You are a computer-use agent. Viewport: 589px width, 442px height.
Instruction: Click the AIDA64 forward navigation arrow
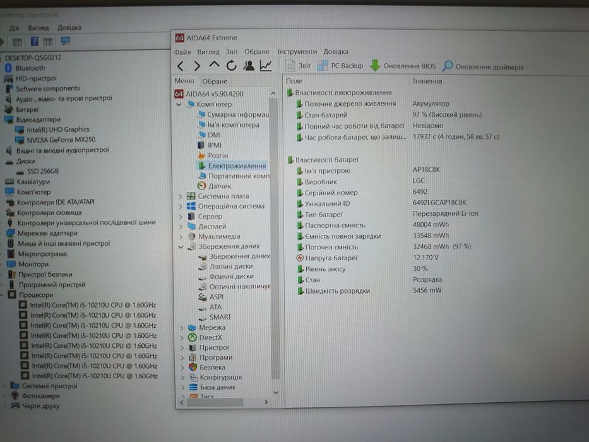tap(197, 66)
